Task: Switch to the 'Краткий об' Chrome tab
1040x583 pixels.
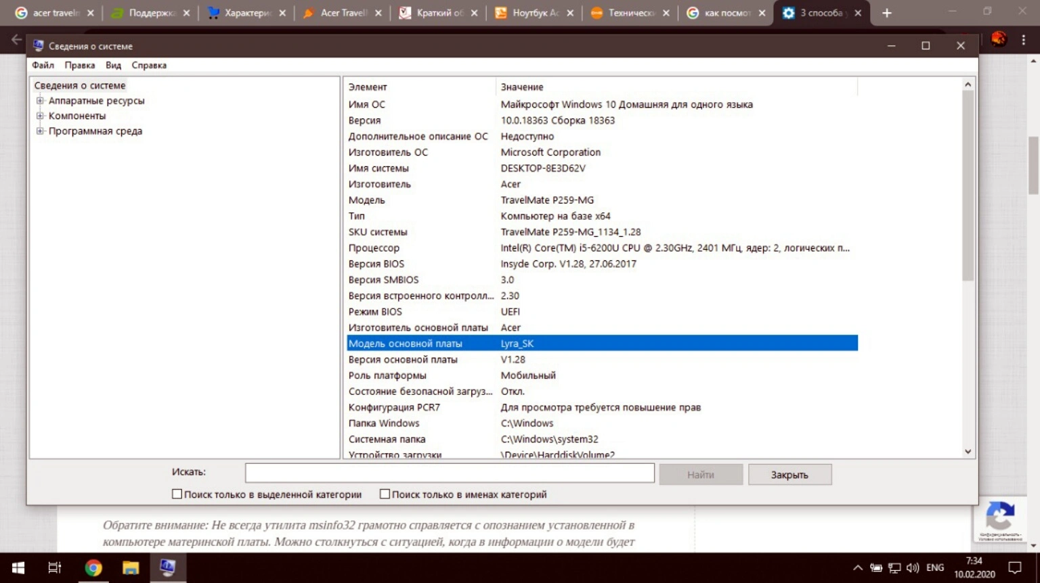Action: pos(438,13)
